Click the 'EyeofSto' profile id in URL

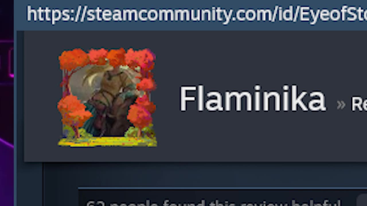(333, 14)
